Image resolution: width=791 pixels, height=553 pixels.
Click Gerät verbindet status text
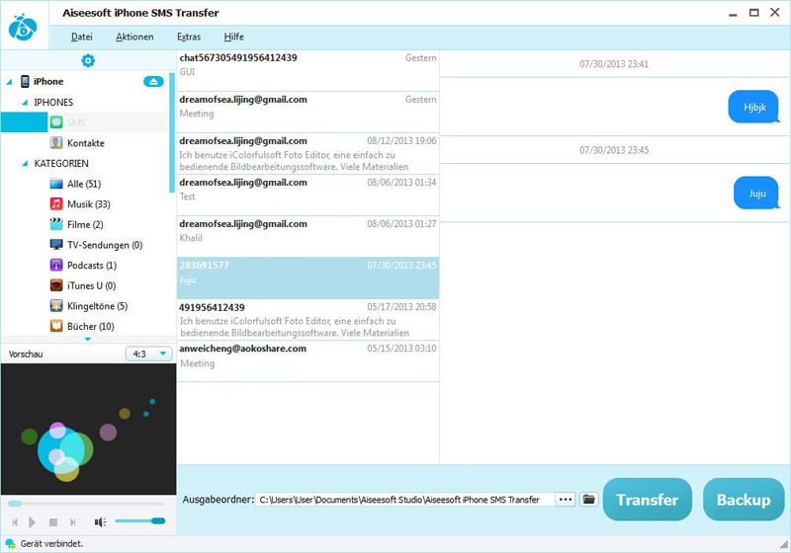[x=51, y=544]
